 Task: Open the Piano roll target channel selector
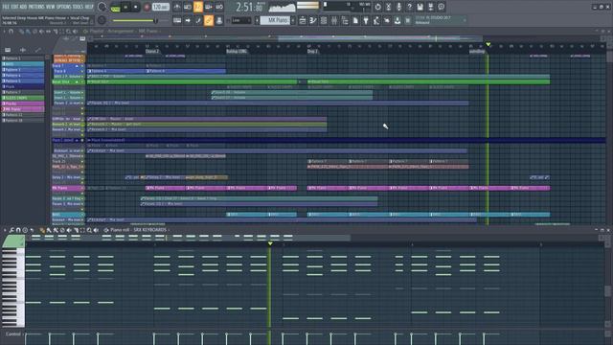coord(151,230)
